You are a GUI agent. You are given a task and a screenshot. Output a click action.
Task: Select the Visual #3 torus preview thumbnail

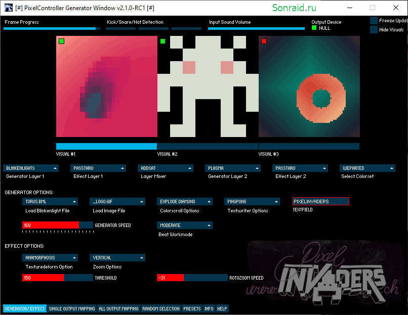coord(309,86)
